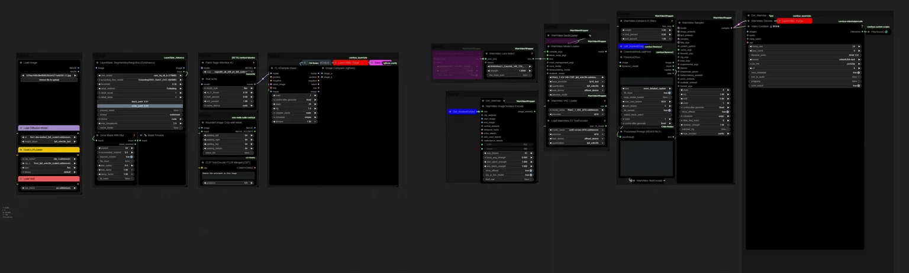The width and height of the screenshot is (909, 273).
Task: Click the choose file to upload button
Action: click(x=49, y=80)
